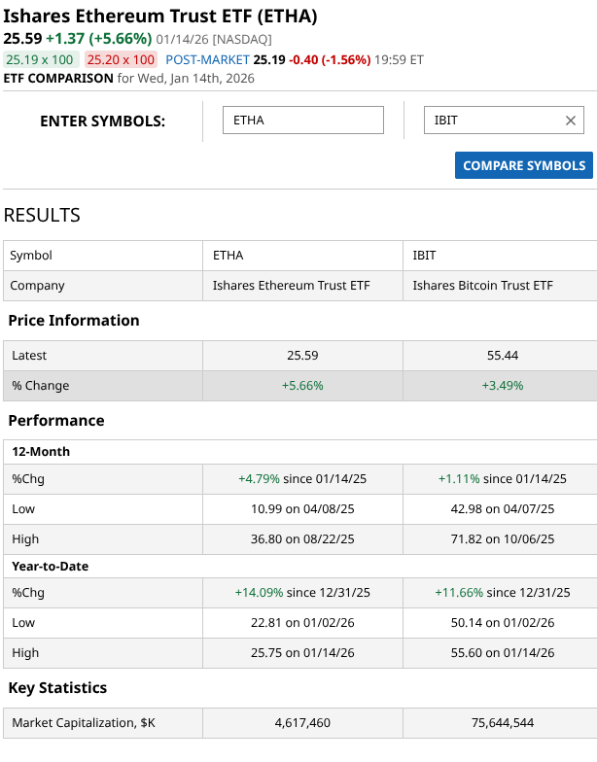Click ETHA latest price 25.59 in table

(x=302, y=356)
